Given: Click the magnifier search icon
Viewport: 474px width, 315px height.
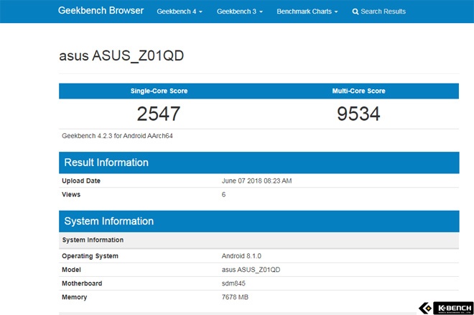Looking at the screenshot, I should tap(355, 12).
